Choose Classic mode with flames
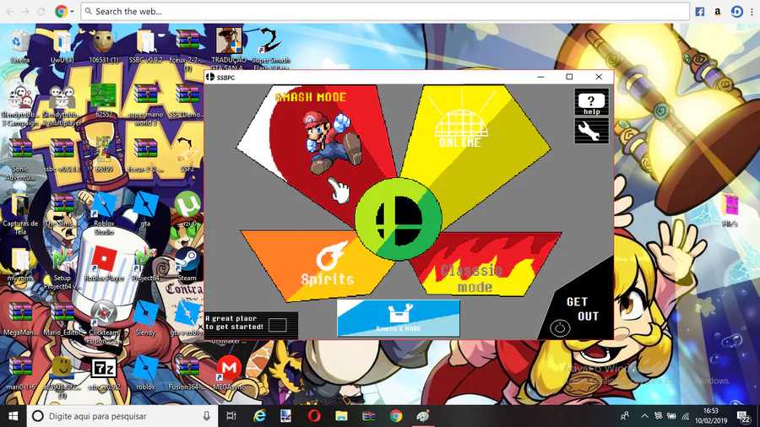The image size is (760, 427). 485,265
